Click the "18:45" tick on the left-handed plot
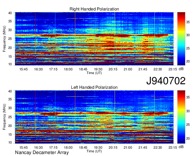 (83, 148)
